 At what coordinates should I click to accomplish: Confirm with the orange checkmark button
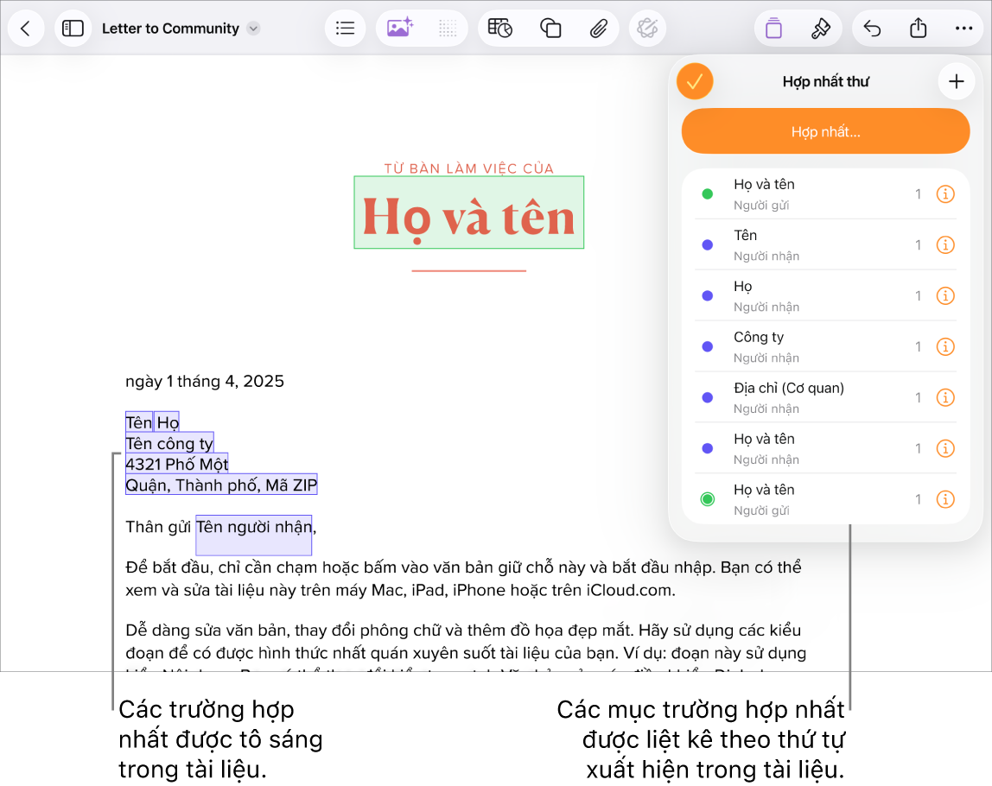pyautogui.click(x=695, y=81)
